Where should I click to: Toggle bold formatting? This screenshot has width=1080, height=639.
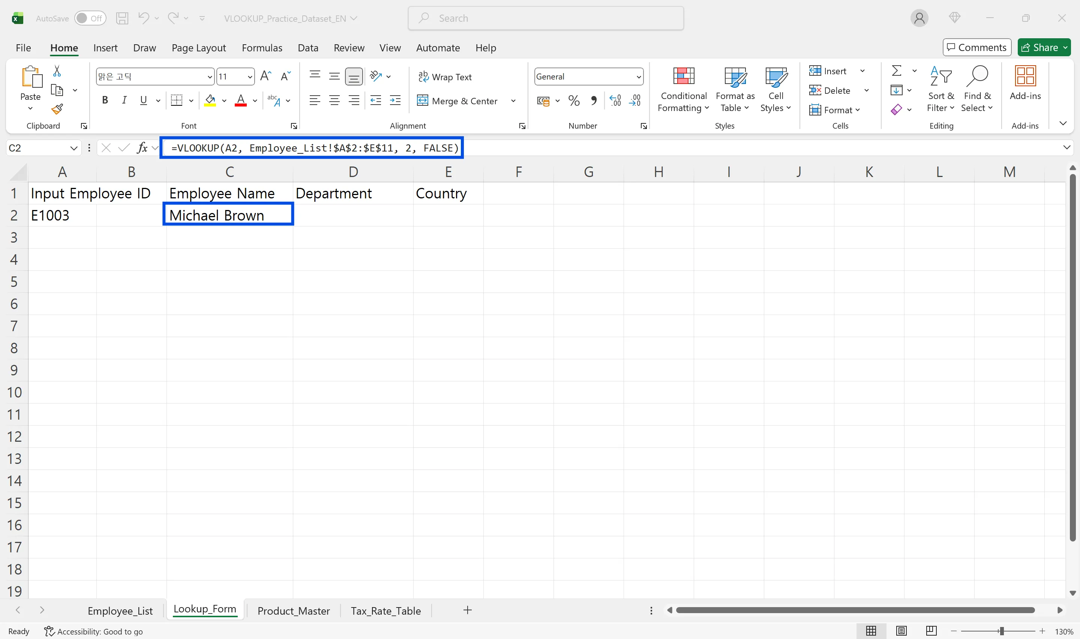point(105,100)
